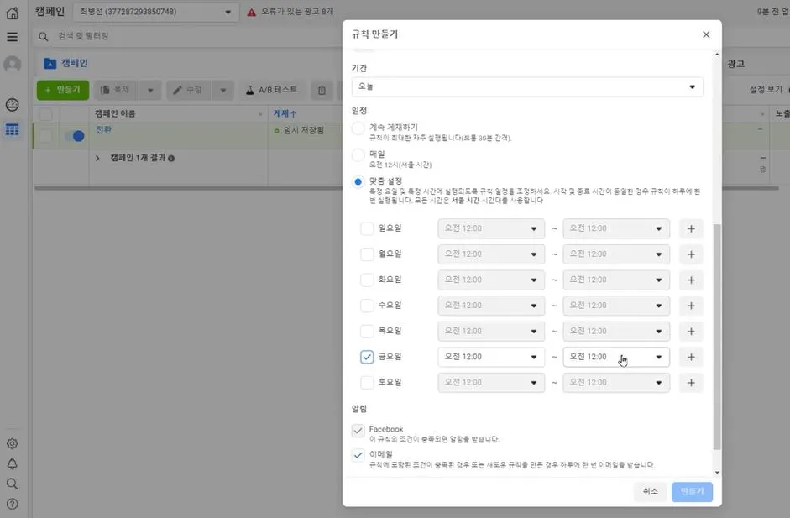Expand the 캠페인 1개 결과 row
This screenshot has width=790, height=518.
point(100,158)
